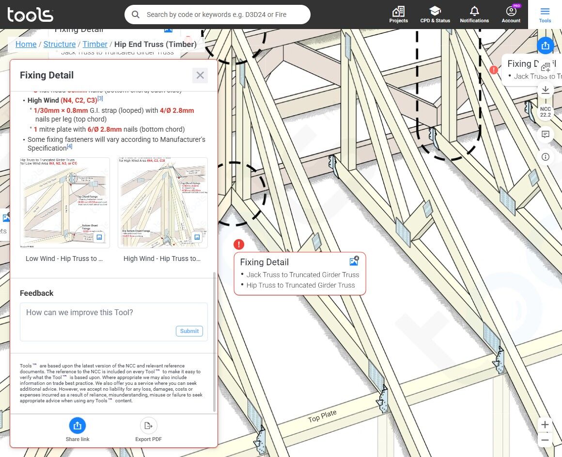This screenshot has height=457, width=562.
Task: Open comments icon on right sidebar
Action: [545, 135]
